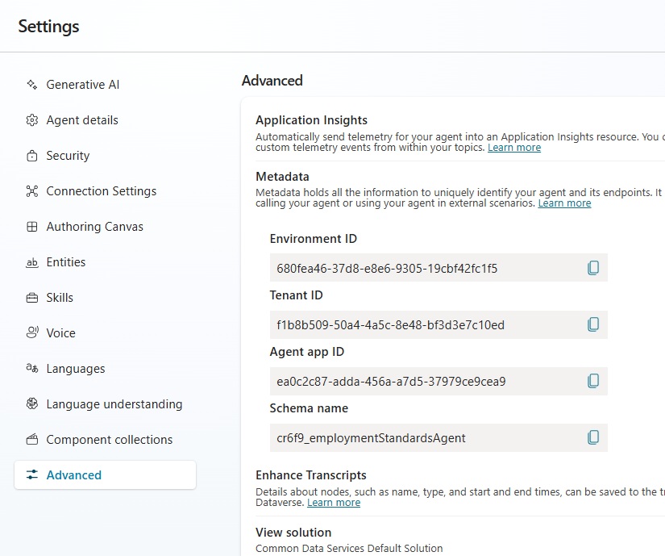The image size is (665, 556).
Task: Follow Learn more link for Enhance Transcripts
Action: pos(334,503)
